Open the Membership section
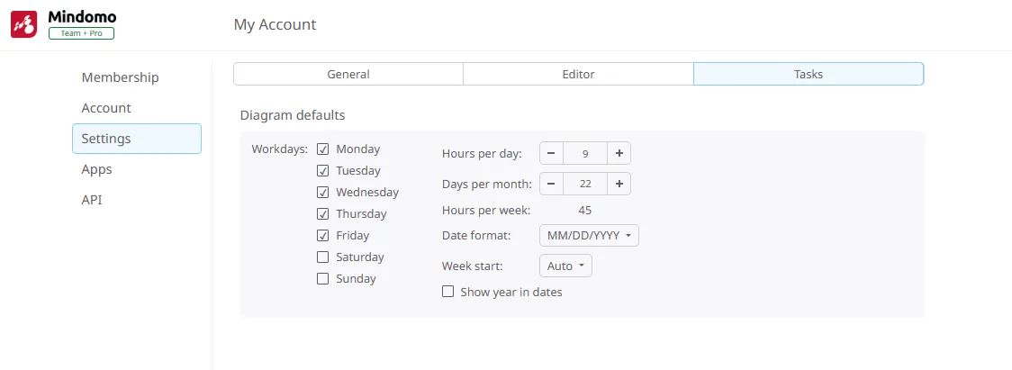The width and height of the screenshot is (1012, 370). [x=120, y=77]
